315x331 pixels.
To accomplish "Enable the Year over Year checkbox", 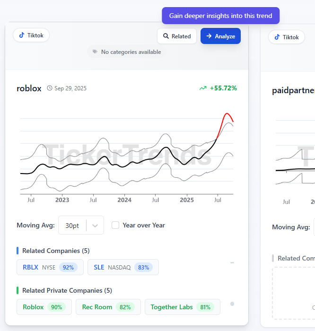I will [x=115, y=225].
